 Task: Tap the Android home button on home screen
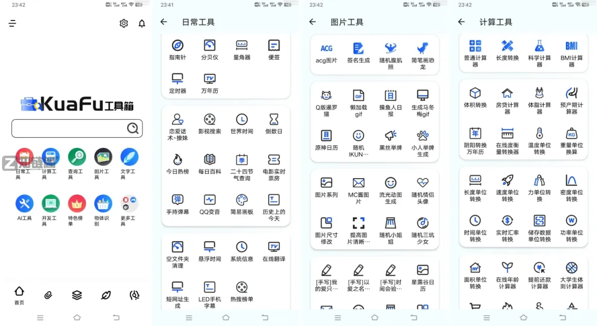(77, 317)
